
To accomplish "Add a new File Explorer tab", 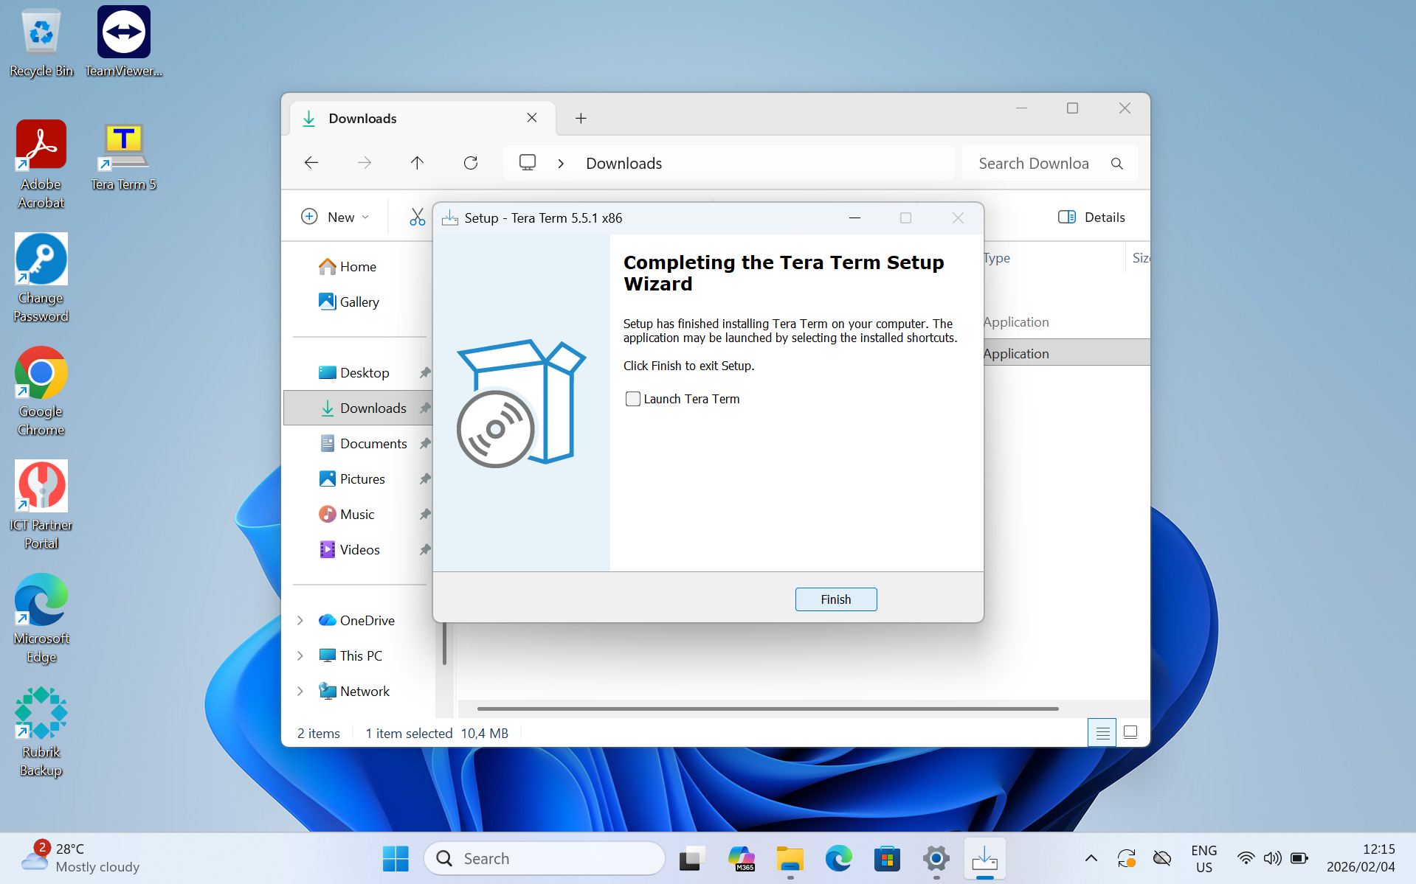I will (581, 119).
